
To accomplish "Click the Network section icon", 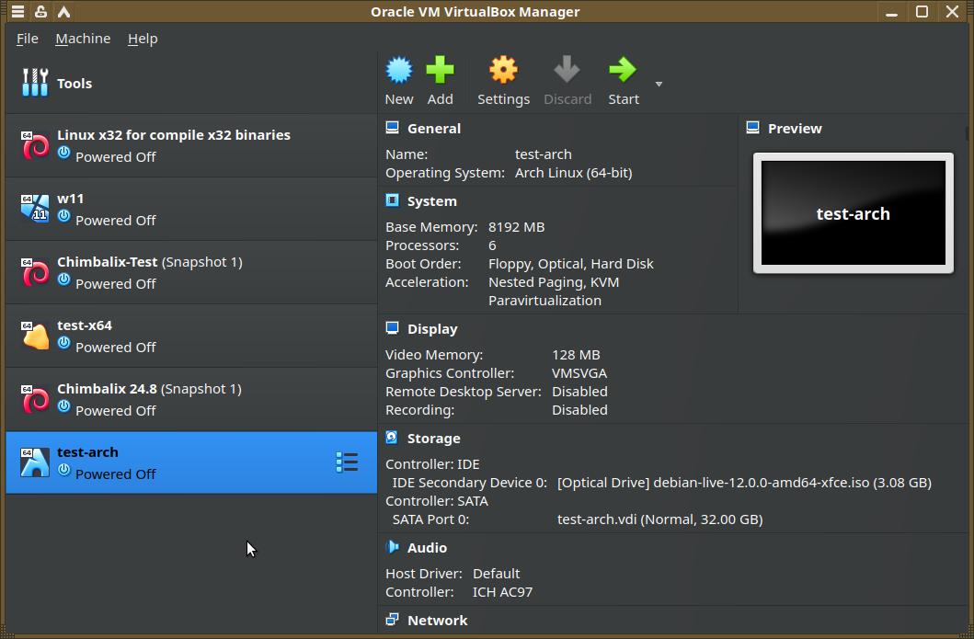I will coord(392,620).
